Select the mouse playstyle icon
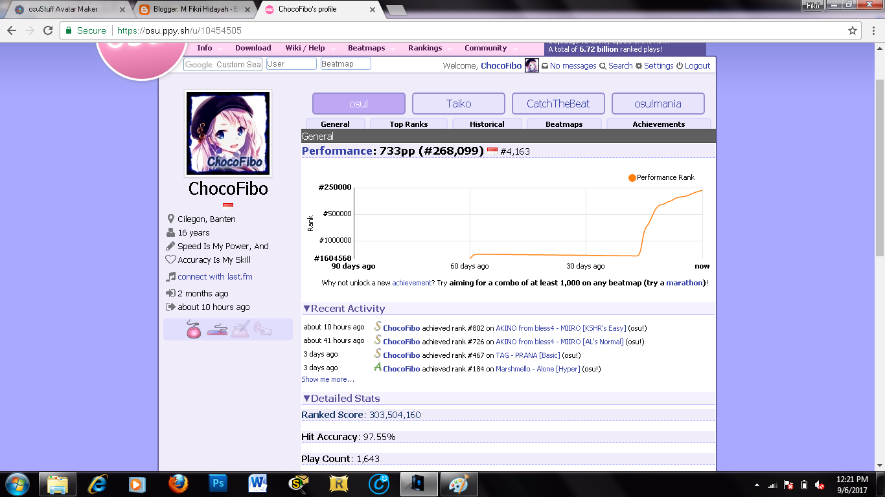The width and height of the screenshot is (885, 497). [194, 329]
